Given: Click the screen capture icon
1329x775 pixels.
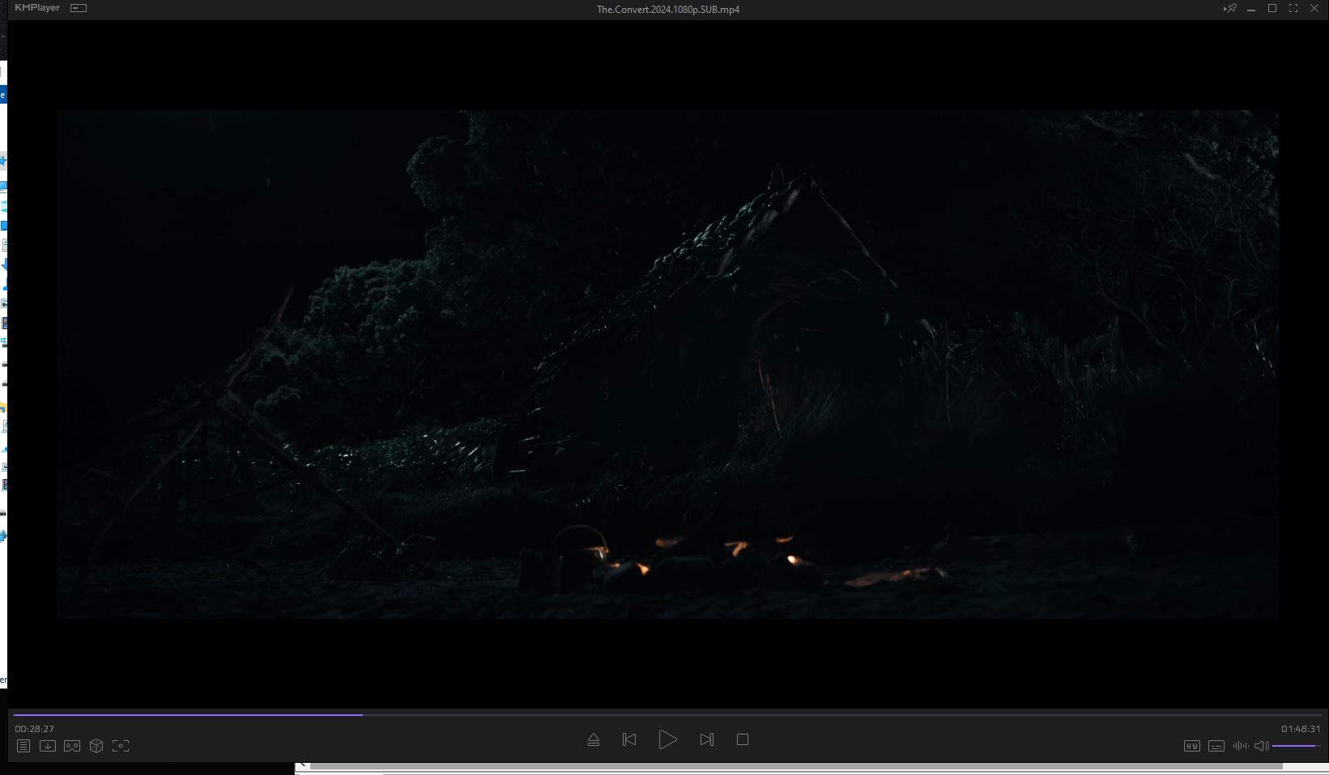Looking at the screenshot, I should 121,746.
